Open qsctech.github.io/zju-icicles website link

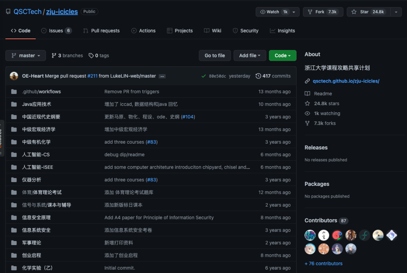point(346,81)
